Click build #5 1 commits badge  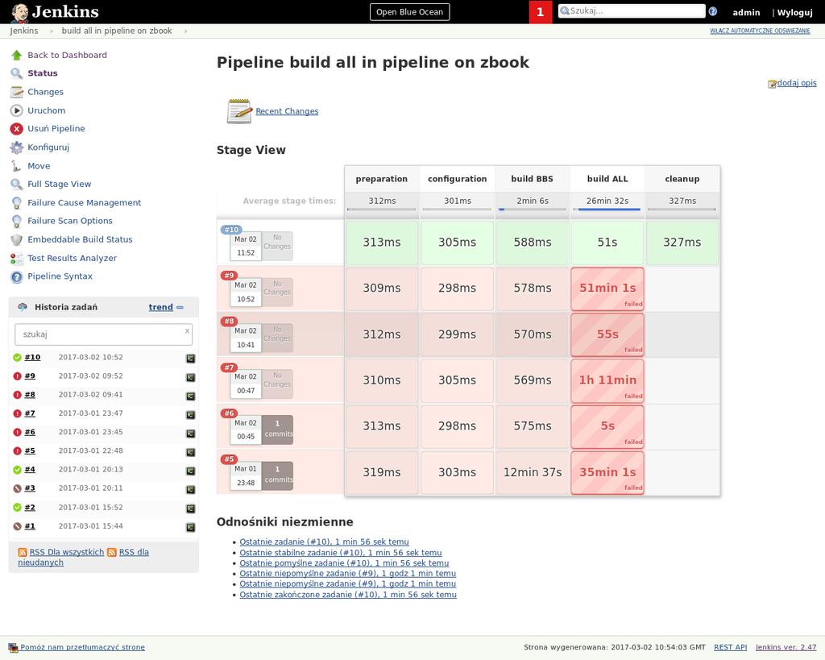click(x=277, y=475)
